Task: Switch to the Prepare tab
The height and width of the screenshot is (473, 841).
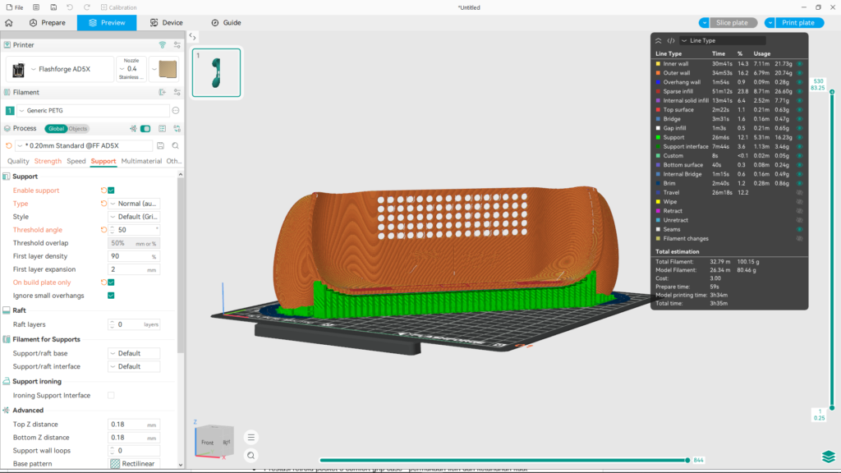Action: 47,22
